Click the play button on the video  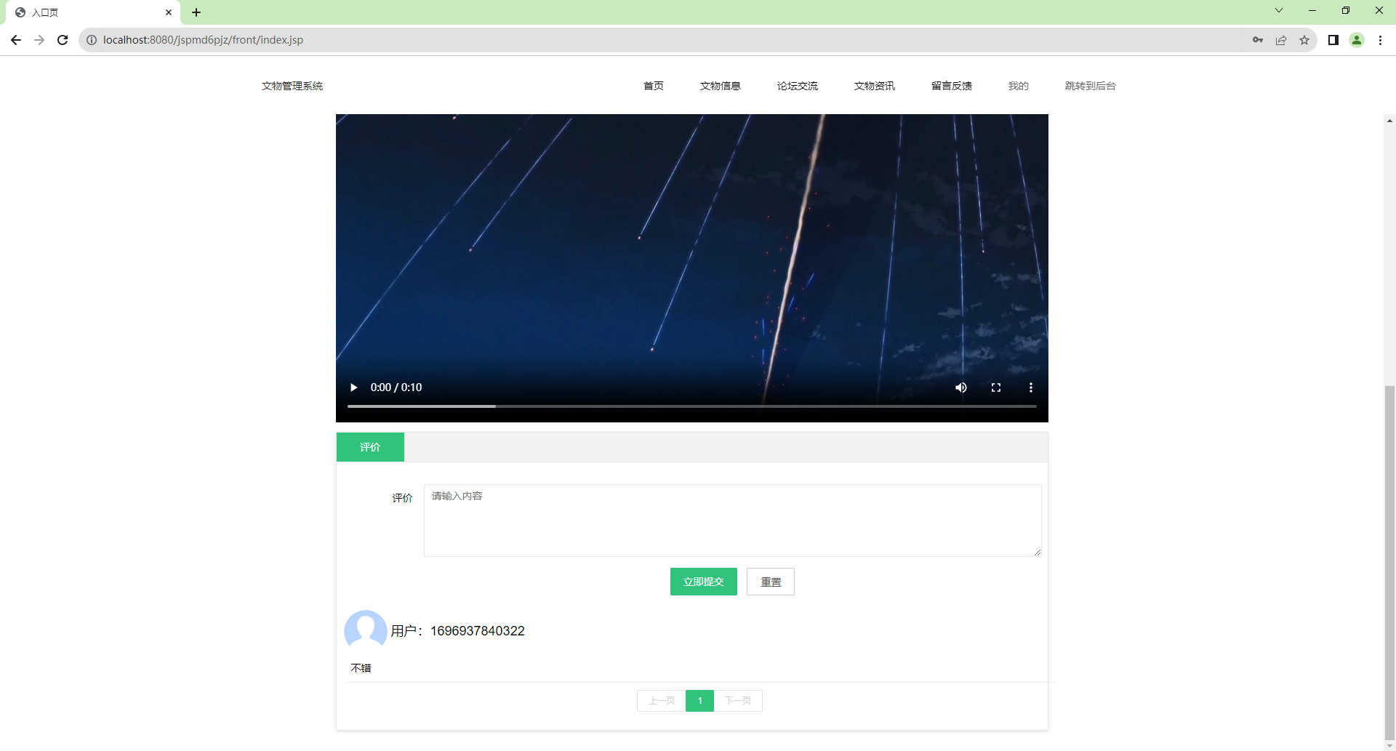pyautogui.click(x=353, y=387)
